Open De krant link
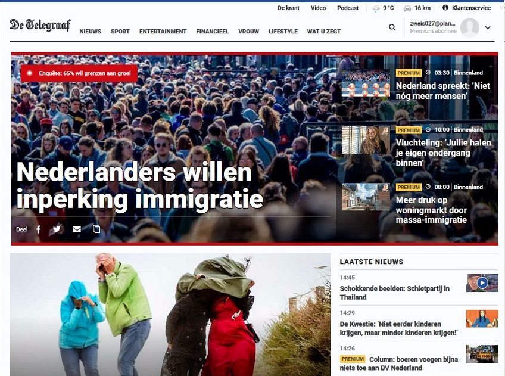This screenshot has height=376, width=505. (x=288, y=8)
